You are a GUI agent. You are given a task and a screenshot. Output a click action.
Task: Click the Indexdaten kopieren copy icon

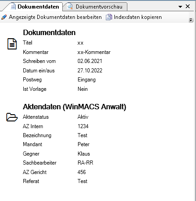[109, 17]
